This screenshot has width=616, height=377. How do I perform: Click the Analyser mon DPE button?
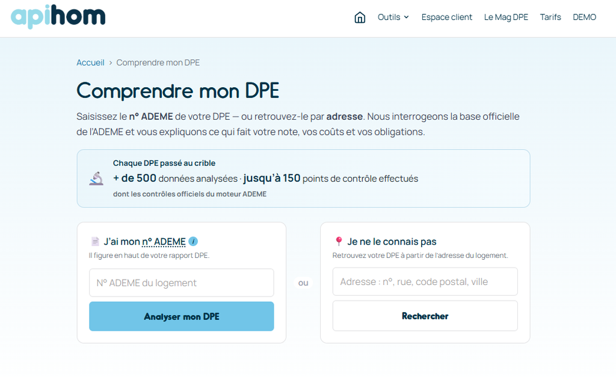pyautogui.click(x=182, y=316)
